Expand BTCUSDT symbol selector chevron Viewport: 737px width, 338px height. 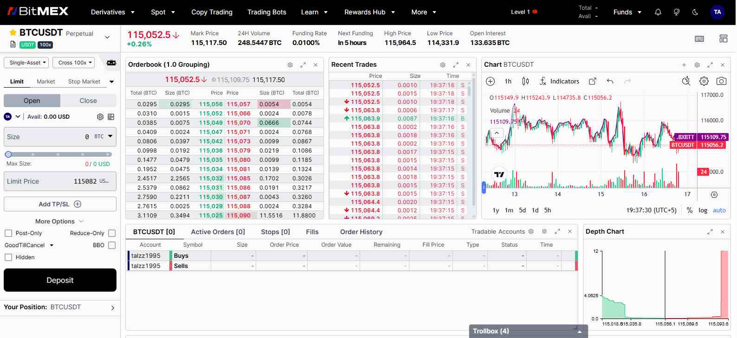107,37
